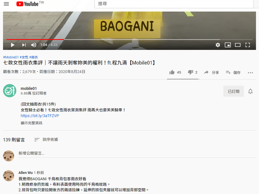This screenshot has width=259, height=194.
Task: Click the view count 觀看次數 text
Action: pos(19,71)
